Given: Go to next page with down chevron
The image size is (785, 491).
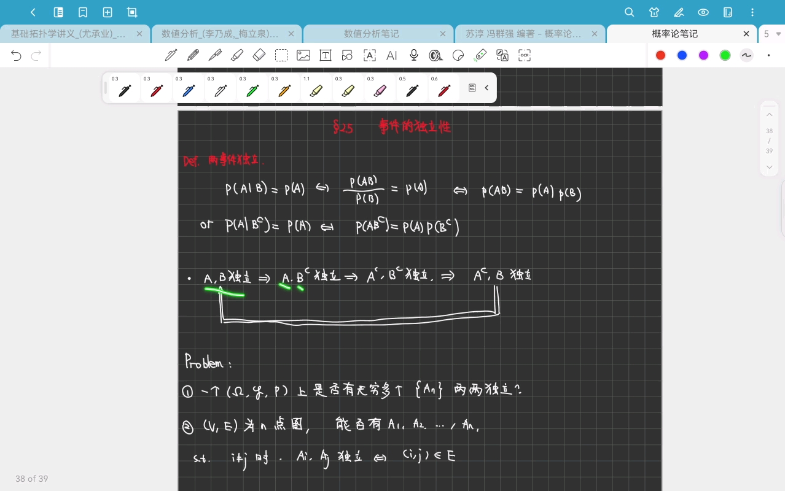Looking at the screenshot, I should 769,166.
